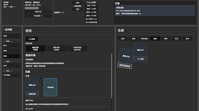Filter the warehouse by 设备
Image resolution: width=199 pixels, height=111 pixels.
[x=155, y=39]
